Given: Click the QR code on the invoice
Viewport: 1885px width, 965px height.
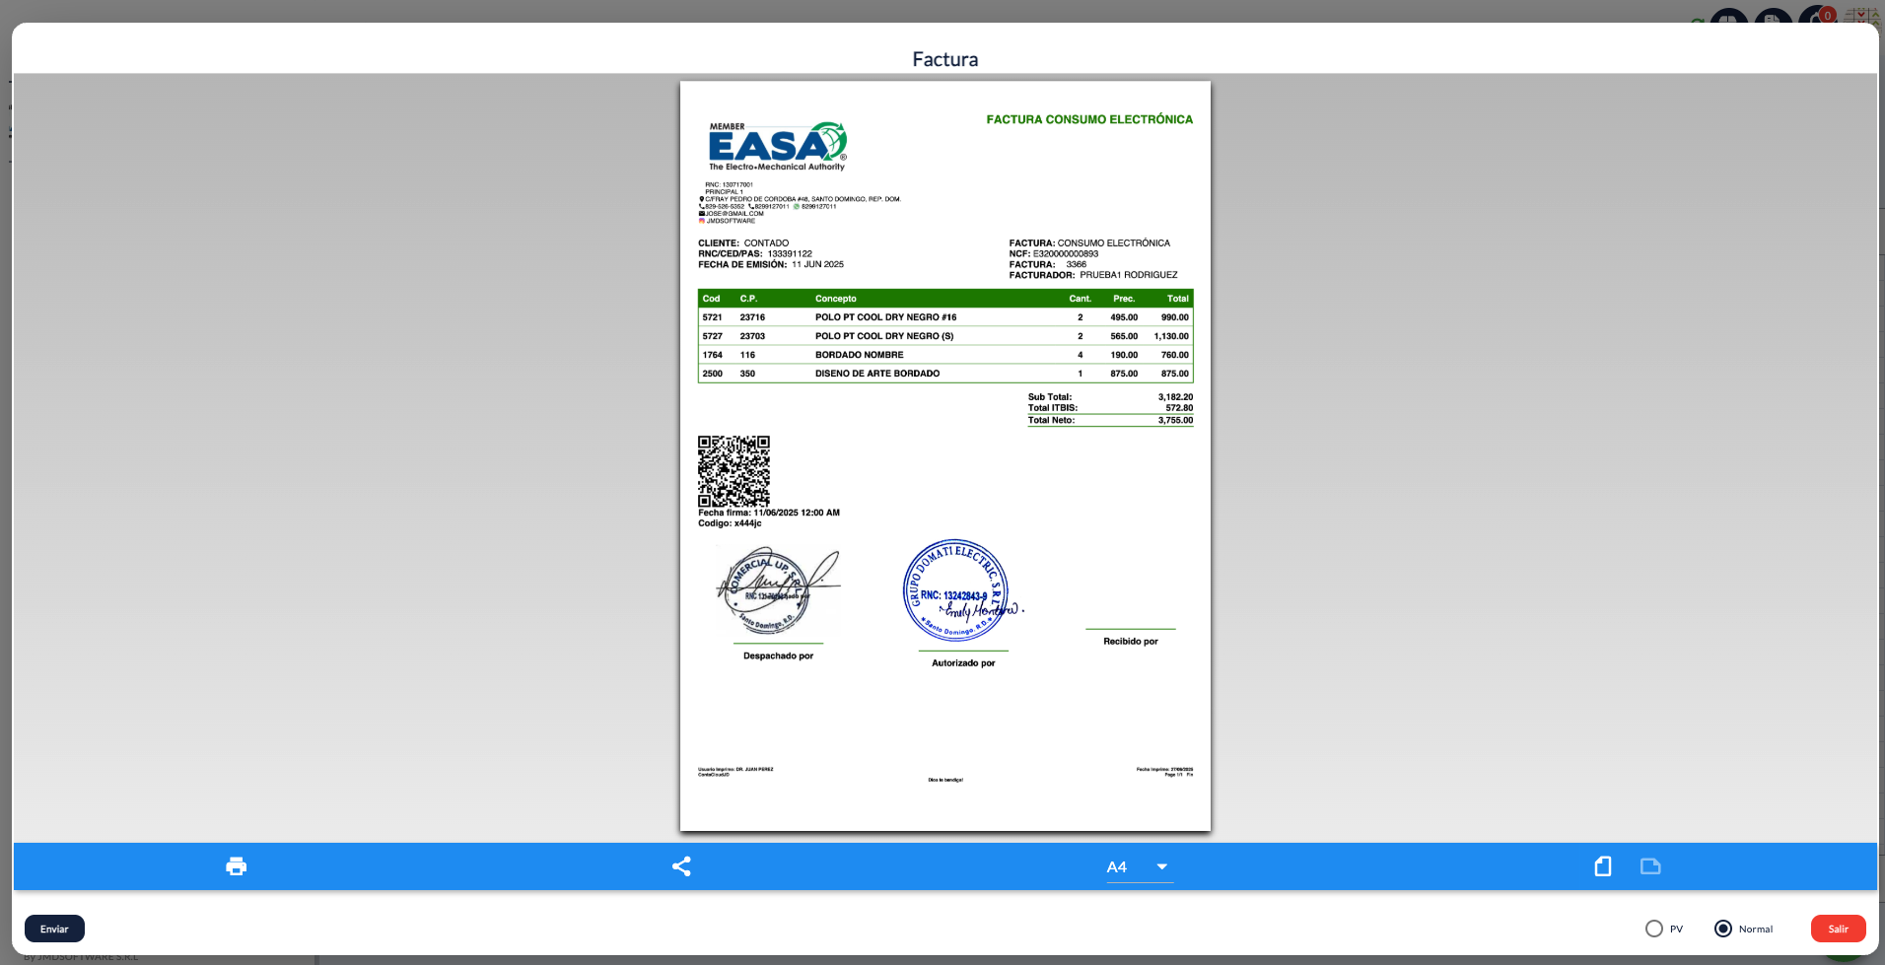Looking at the screenshot, I should pyautogui.click(x=733, y=471).
